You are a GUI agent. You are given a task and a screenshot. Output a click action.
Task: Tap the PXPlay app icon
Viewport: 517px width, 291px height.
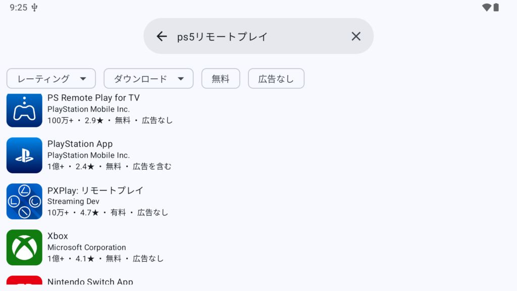pos(24,201)
